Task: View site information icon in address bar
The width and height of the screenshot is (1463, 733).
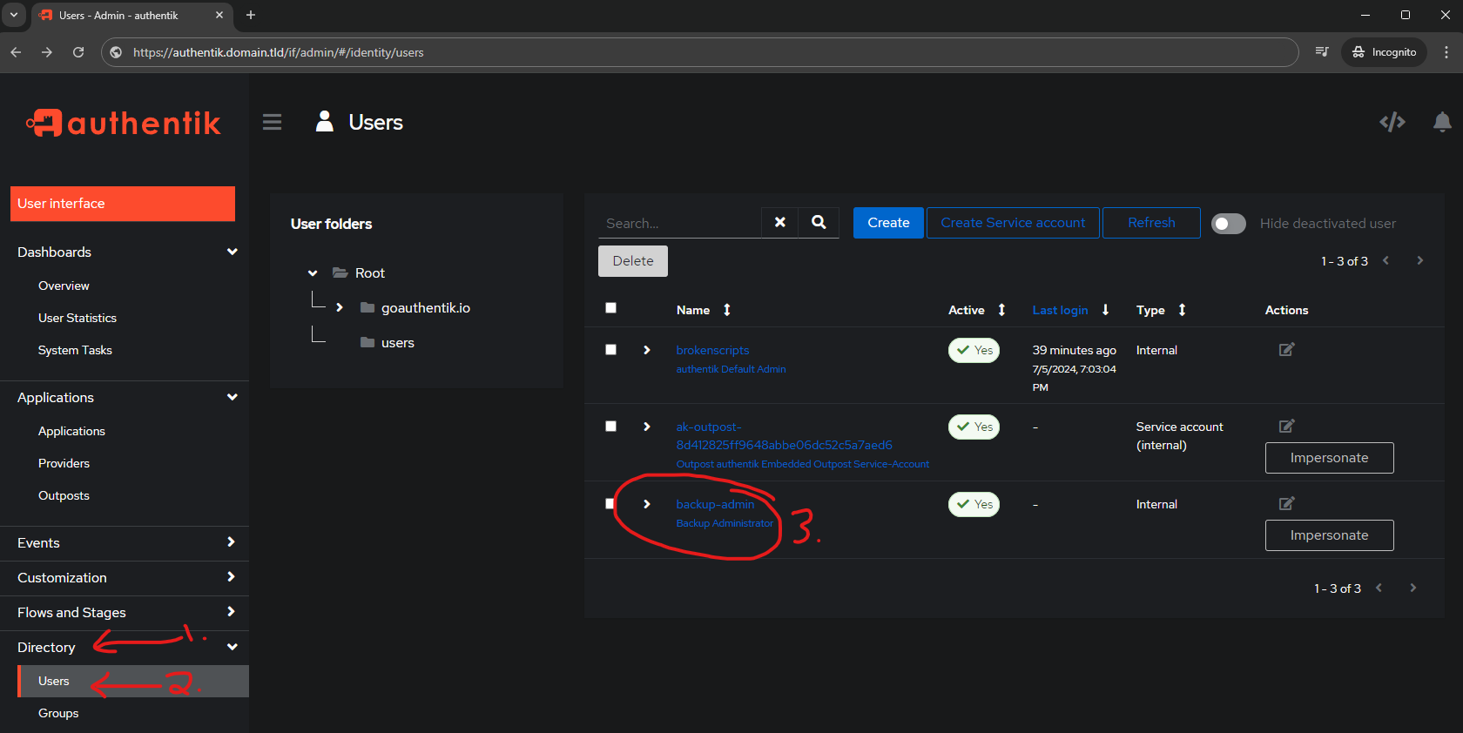Action: [x=116, y=52]
